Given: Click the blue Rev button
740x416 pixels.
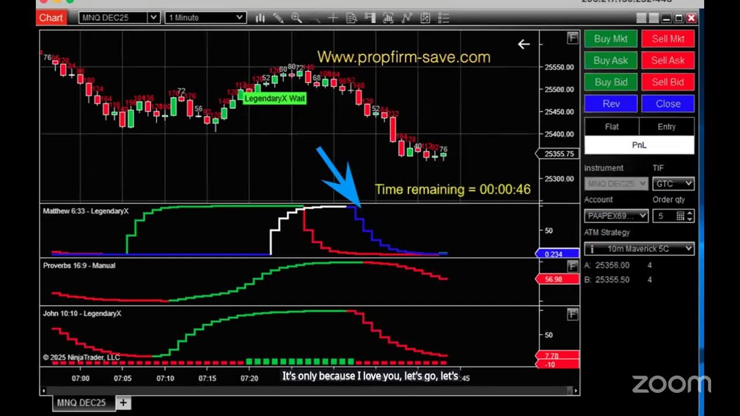Looking at the screenshot, I should pyautogui.click(x=611, y=104).
